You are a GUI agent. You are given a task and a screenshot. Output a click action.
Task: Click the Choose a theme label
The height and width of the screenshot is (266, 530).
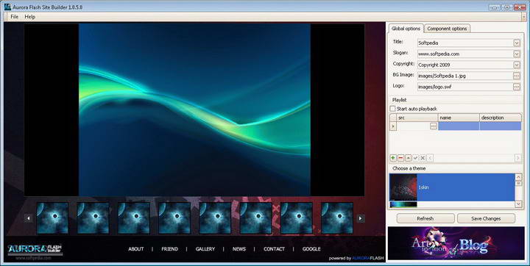point(409,168)
